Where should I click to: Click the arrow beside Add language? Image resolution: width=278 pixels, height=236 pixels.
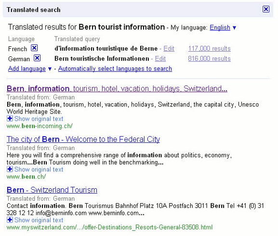tap(50, 69)
